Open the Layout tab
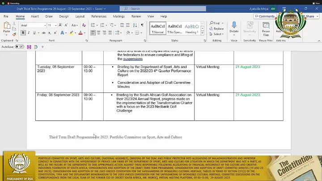 (x=80, y=16)
